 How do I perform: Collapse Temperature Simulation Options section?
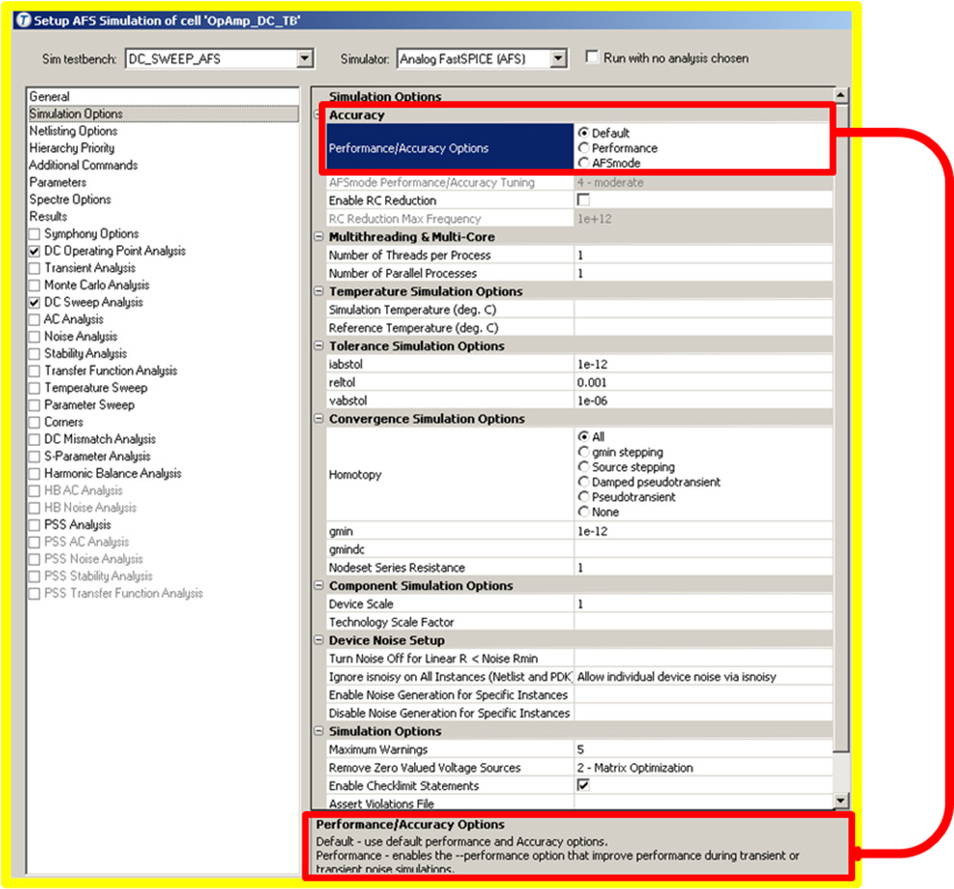(318, 291)
